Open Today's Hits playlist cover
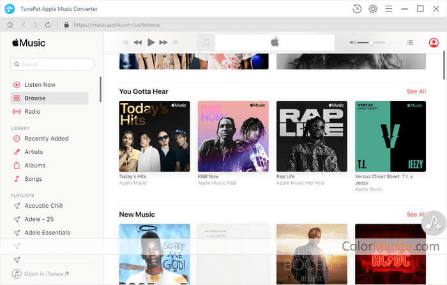Image resolution: width=447 pixels, height=285 pixels. click(155, 136)
